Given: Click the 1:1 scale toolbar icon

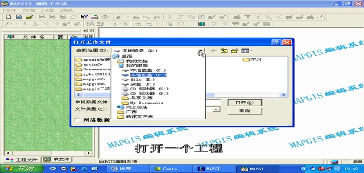Looking at the screenshot, I should (x=160, y=24).
